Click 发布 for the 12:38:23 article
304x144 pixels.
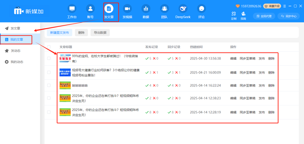(x=262, y=98)
